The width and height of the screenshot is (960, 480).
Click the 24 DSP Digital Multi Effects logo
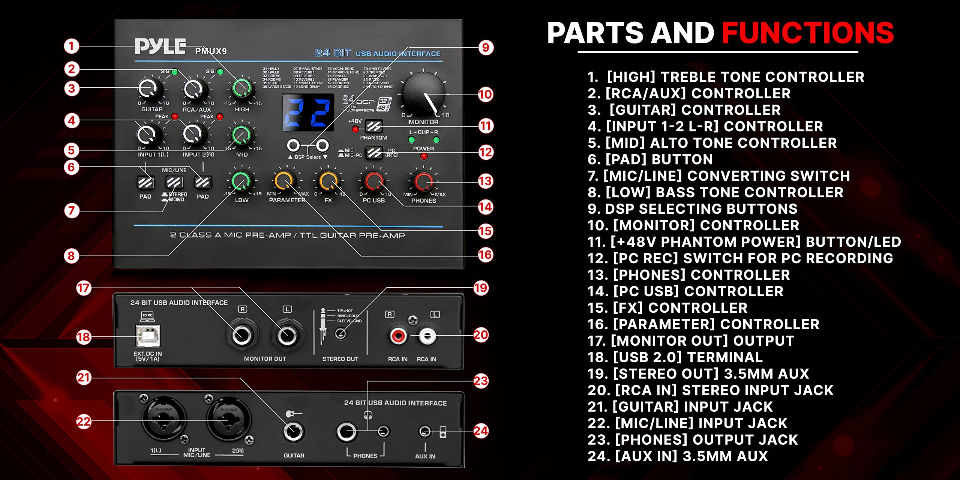tap(367, 103)
